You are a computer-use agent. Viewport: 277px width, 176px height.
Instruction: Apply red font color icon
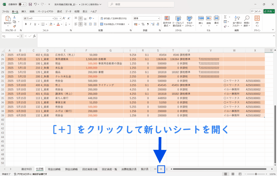click(58, 24)
